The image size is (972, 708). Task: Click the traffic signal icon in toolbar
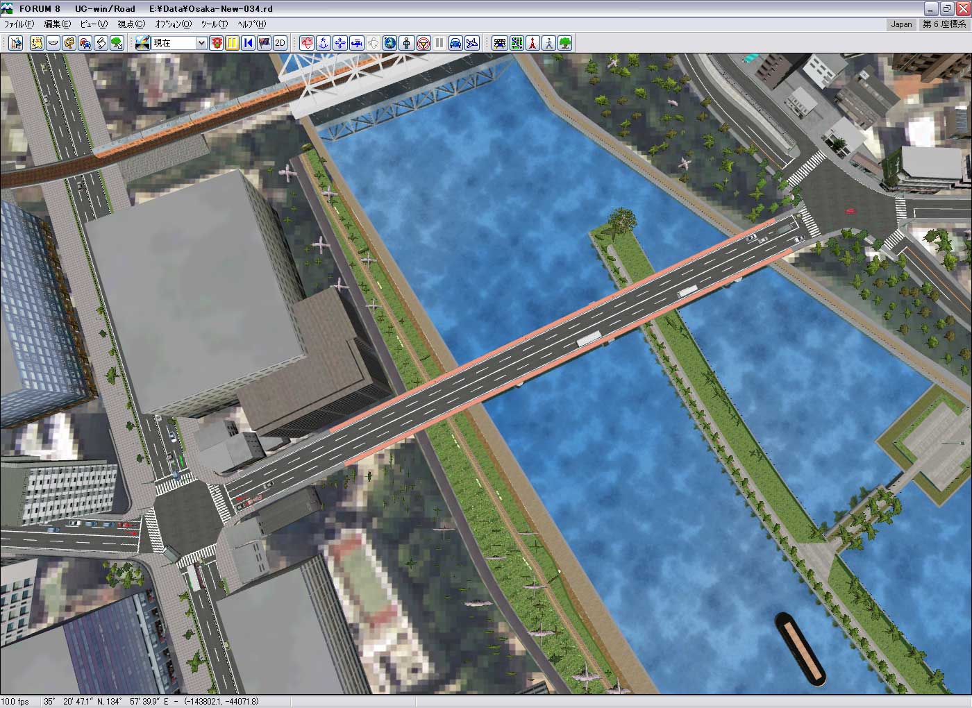[217, 43]
